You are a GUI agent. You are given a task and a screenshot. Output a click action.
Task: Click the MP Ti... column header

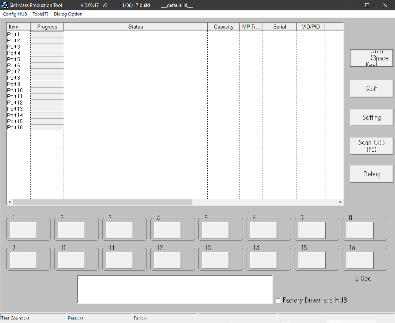251,27
